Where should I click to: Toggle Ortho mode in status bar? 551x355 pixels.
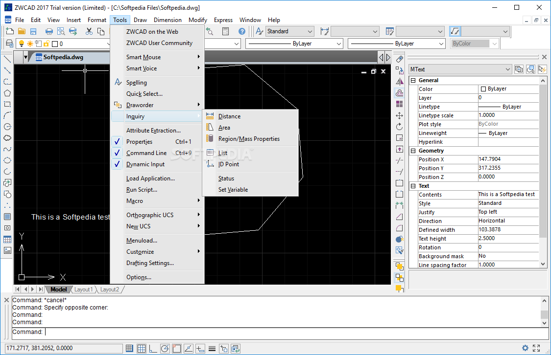click(153, 348)
